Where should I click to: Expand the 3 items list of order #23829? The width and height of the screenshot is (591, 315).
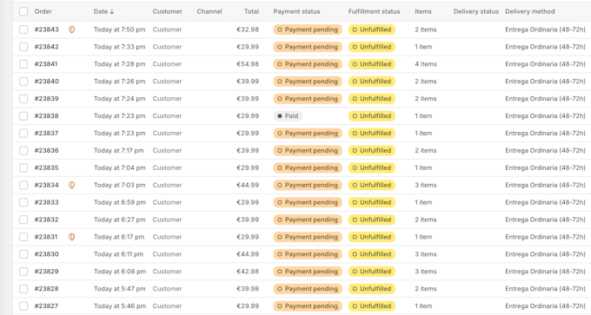(426, 272)
